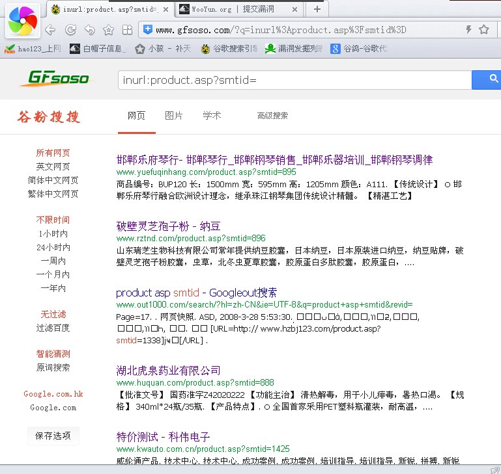
Task: Select Google.com.hk source
Action: tap(53, 394)
